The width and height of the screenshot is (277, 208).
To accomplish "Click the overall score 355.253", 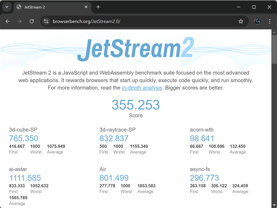I will [136, 105].
